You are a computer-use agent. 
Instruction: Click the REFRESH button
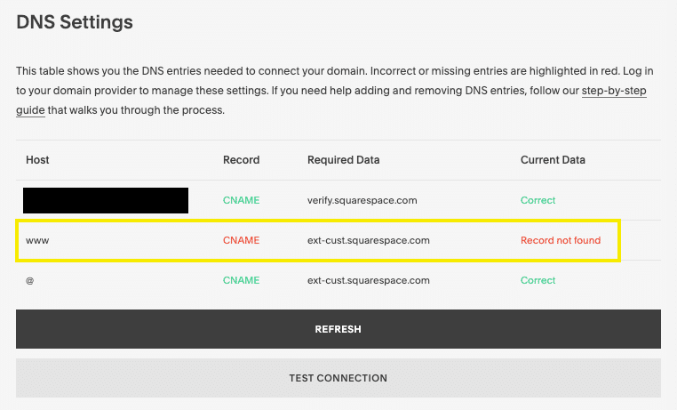pos(338,329)
